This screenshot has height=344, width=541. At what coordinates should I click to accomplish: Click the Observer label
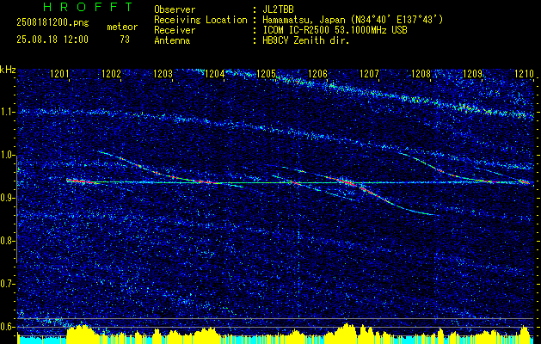[175, 9]
